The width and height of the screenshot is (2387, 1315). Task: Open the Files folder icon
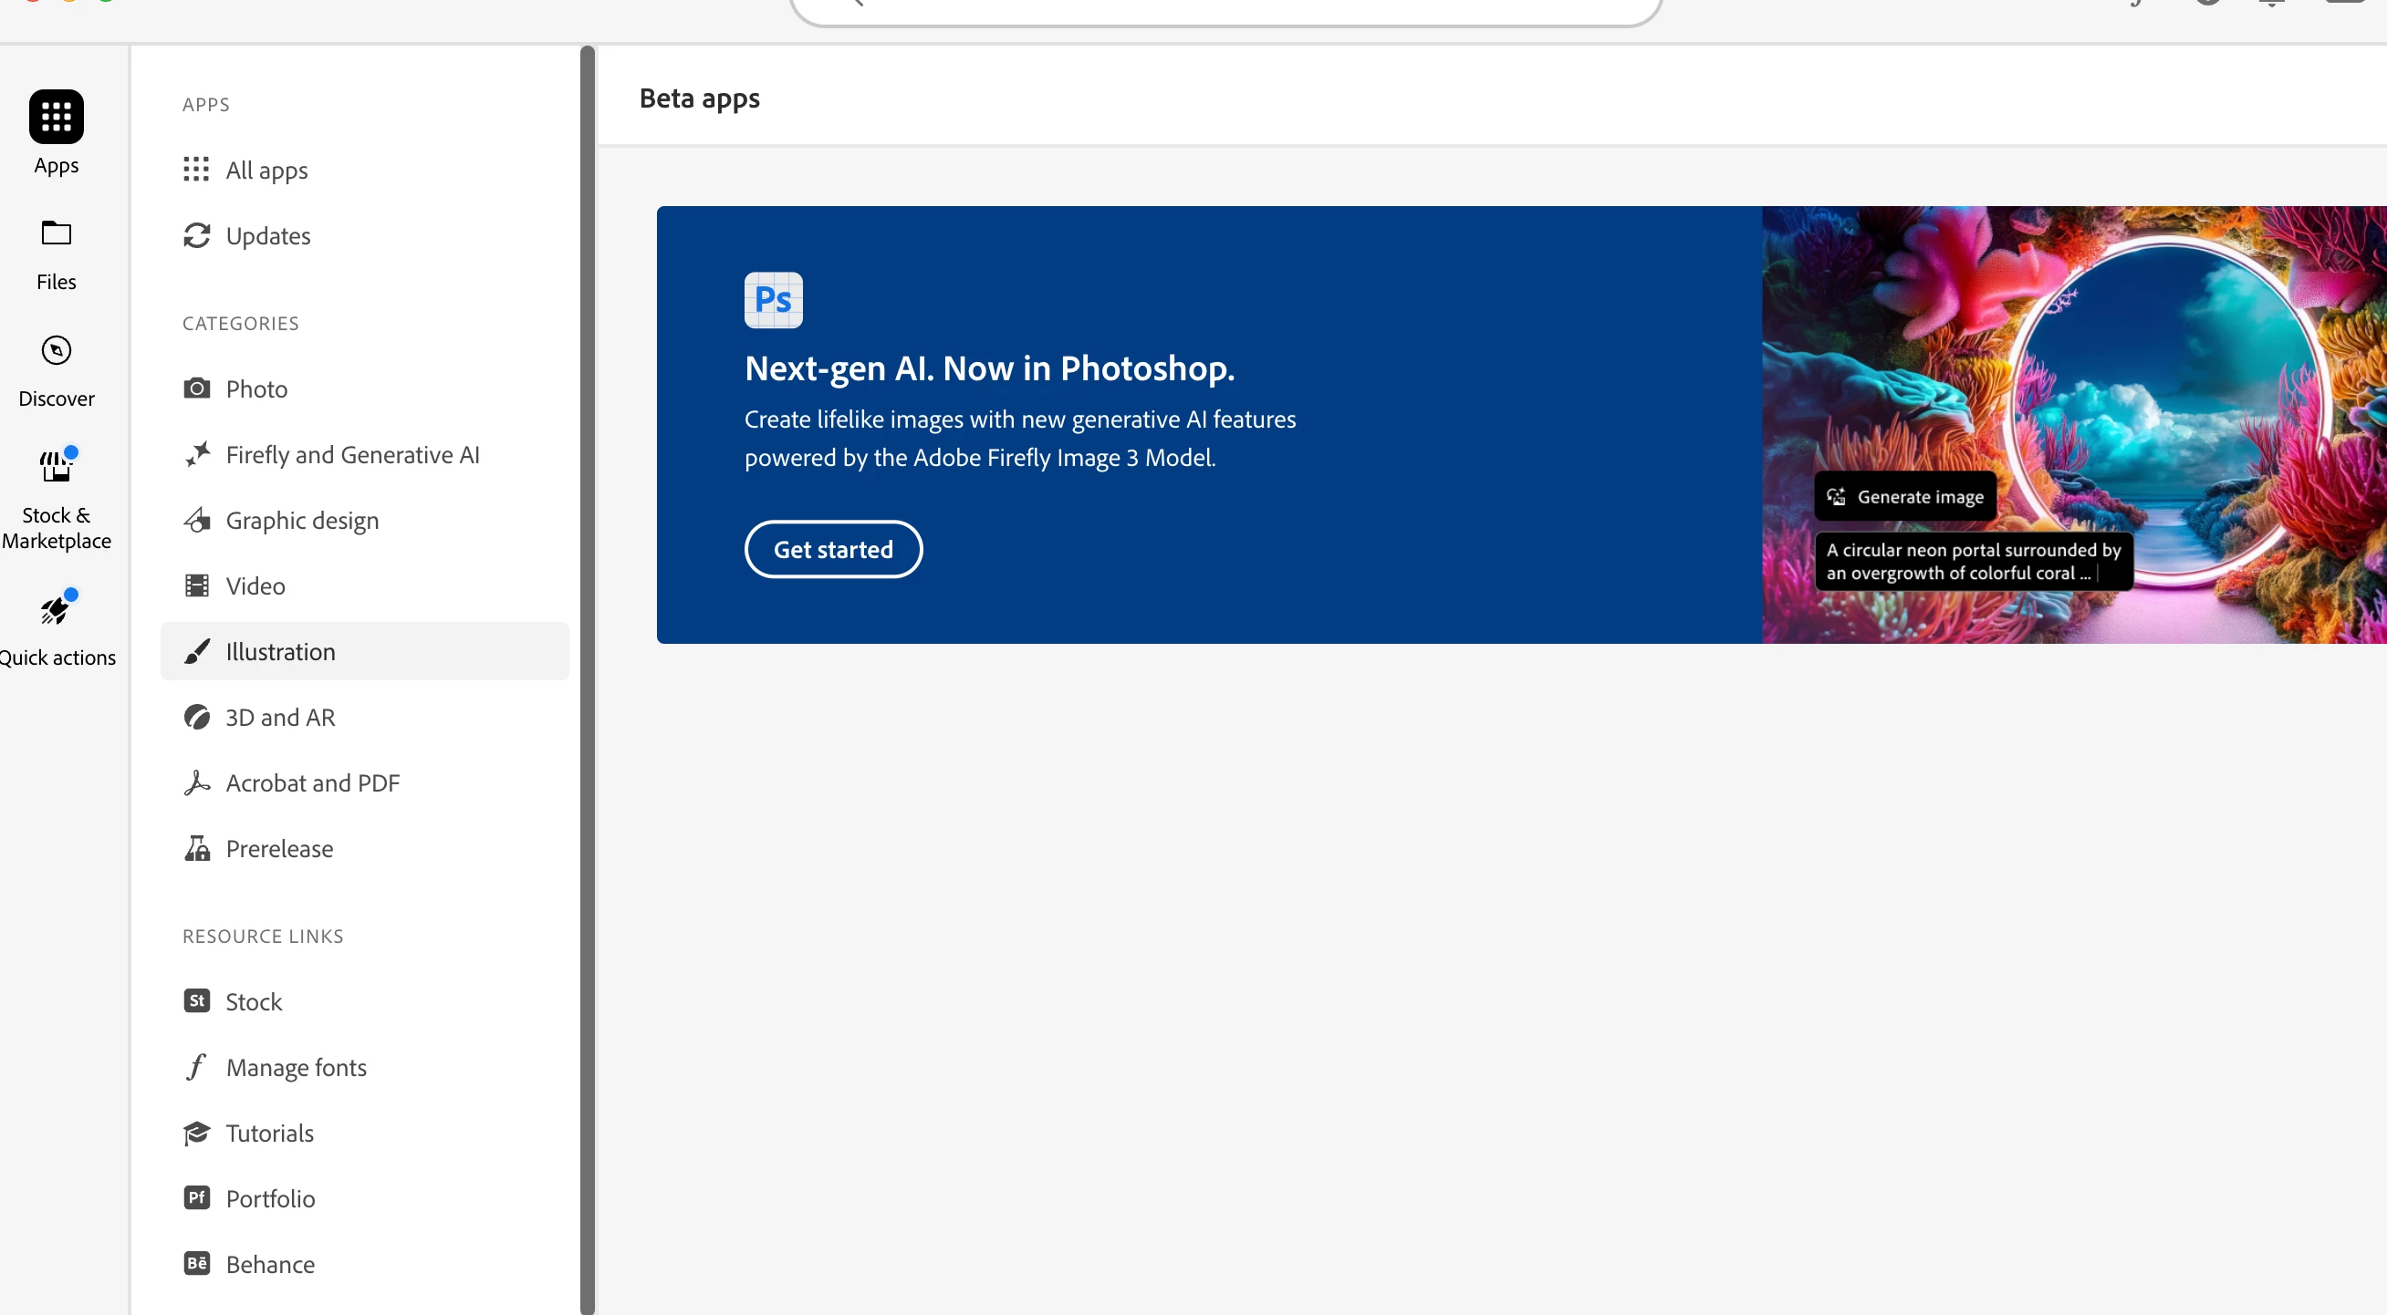click(x=56, y=233)
